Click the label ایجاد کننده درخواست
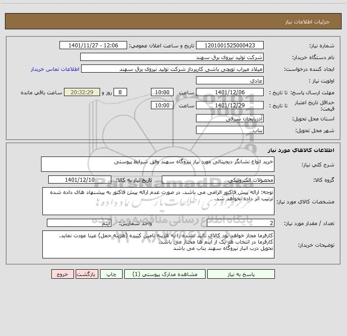347x336 pixels. [x=309, y=69]
